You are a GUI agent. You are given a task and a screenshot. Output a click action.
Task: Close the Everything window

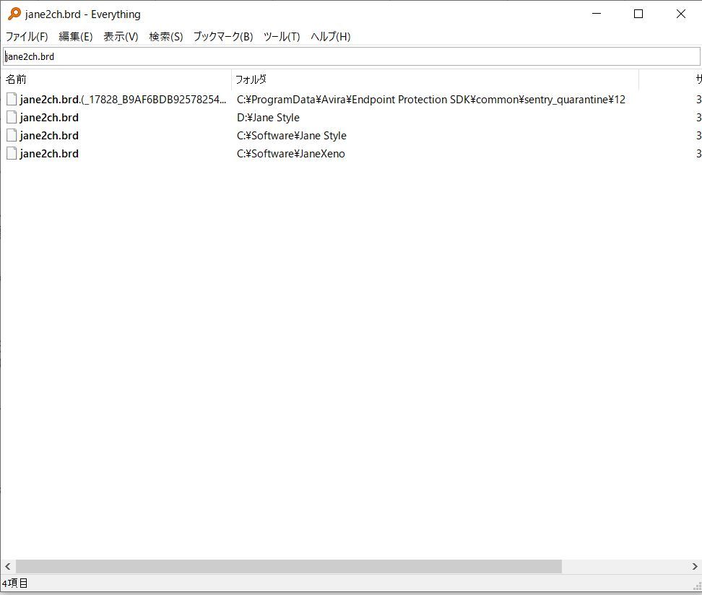[x=680, y=14]
